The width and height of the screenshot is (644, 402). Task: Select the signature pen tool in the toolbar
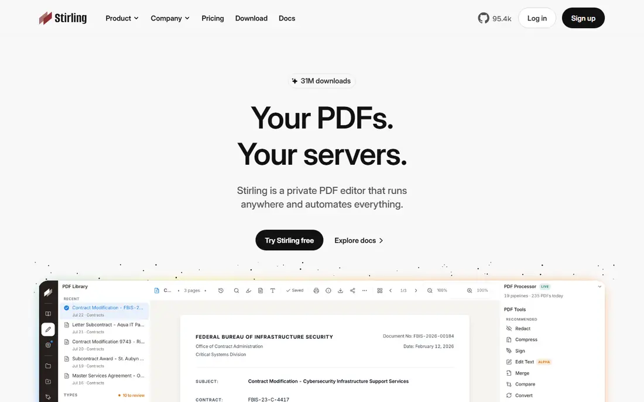point(248,290)
